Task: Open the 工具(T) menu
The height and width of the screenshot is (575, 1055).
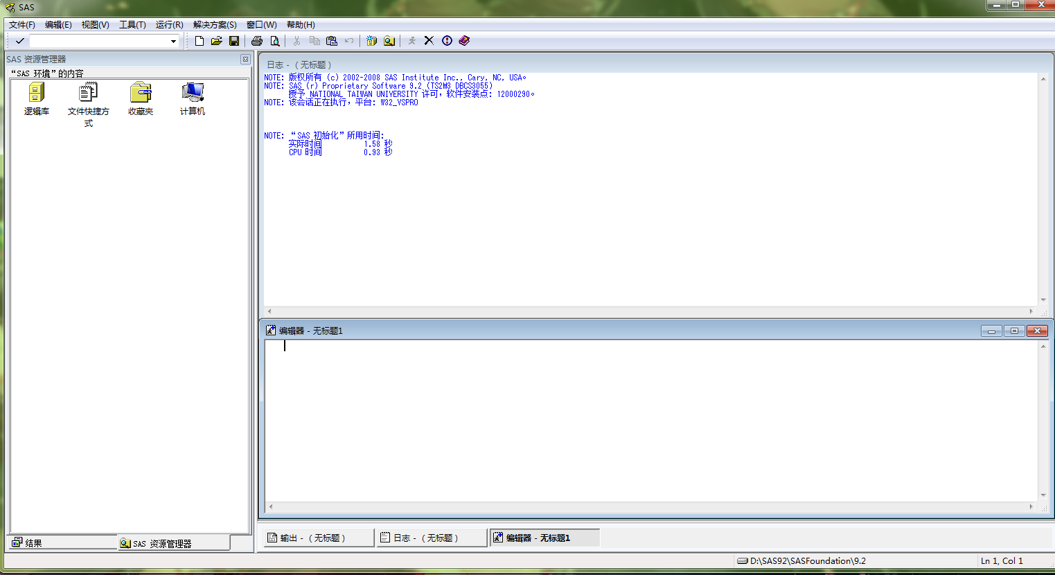Action: (x=132, y=25)
